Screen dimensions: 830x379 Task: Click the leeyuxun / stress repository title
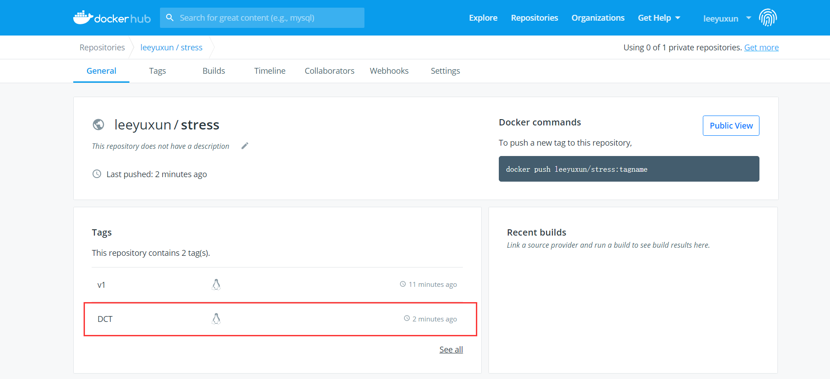click(167, 125)
